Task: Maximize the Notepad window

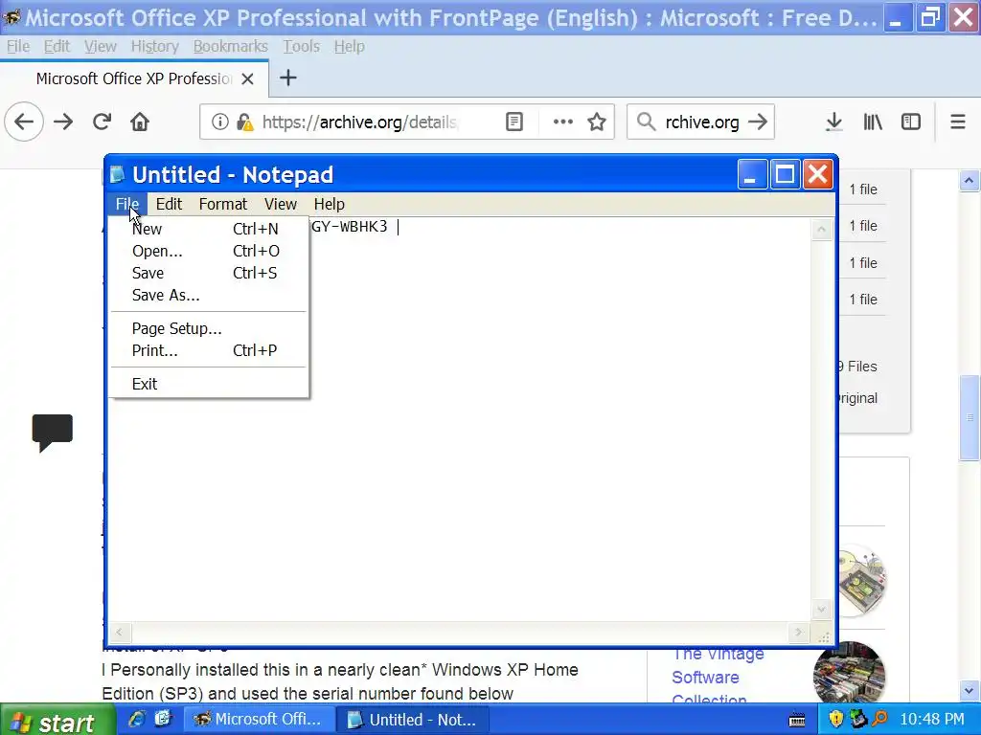Action: coord(786,174)
